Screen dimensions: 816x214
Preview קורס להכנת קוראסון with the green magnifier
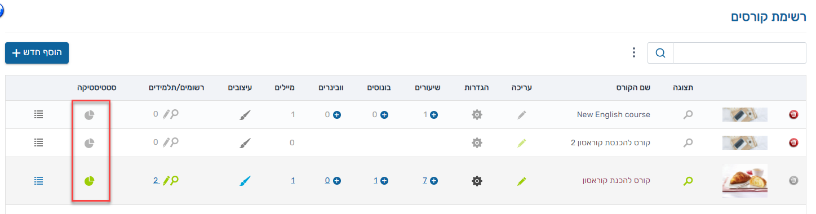(688, 181)
